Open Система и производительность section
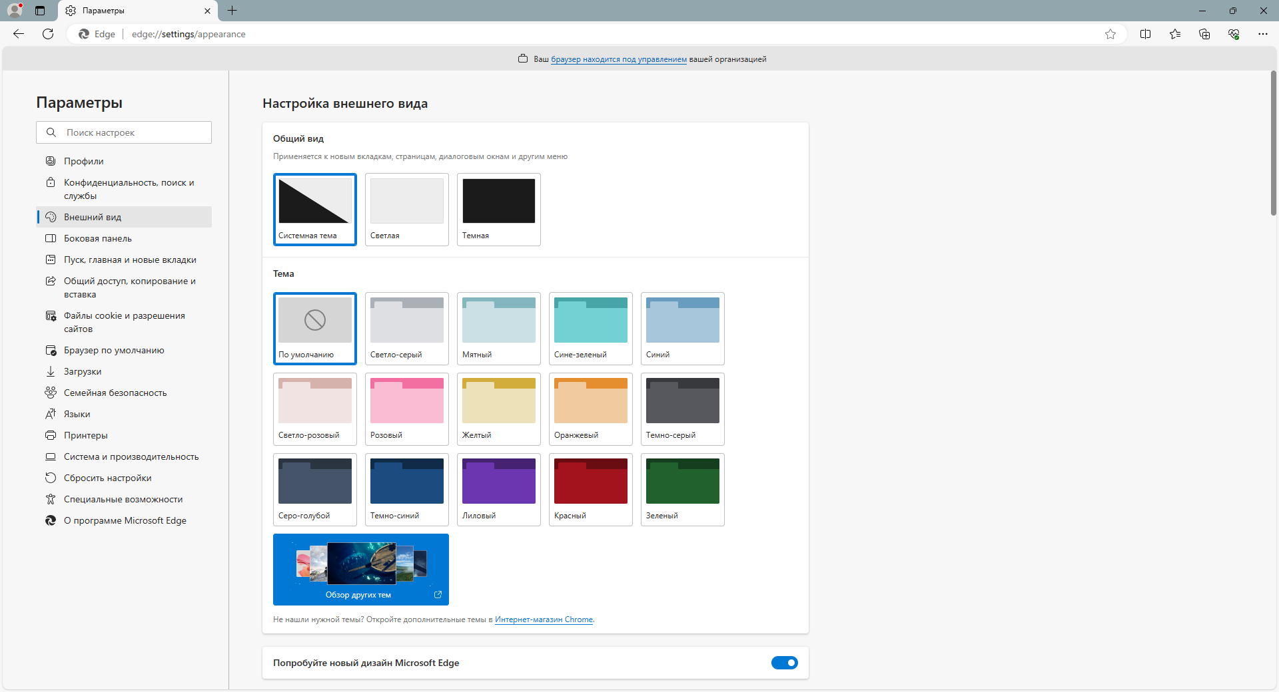Image resolution: width=1279 pixels, height=692 pixels. click(124, 456)
